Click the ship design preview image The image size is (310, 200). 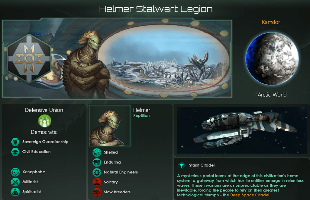click(242, 130)
